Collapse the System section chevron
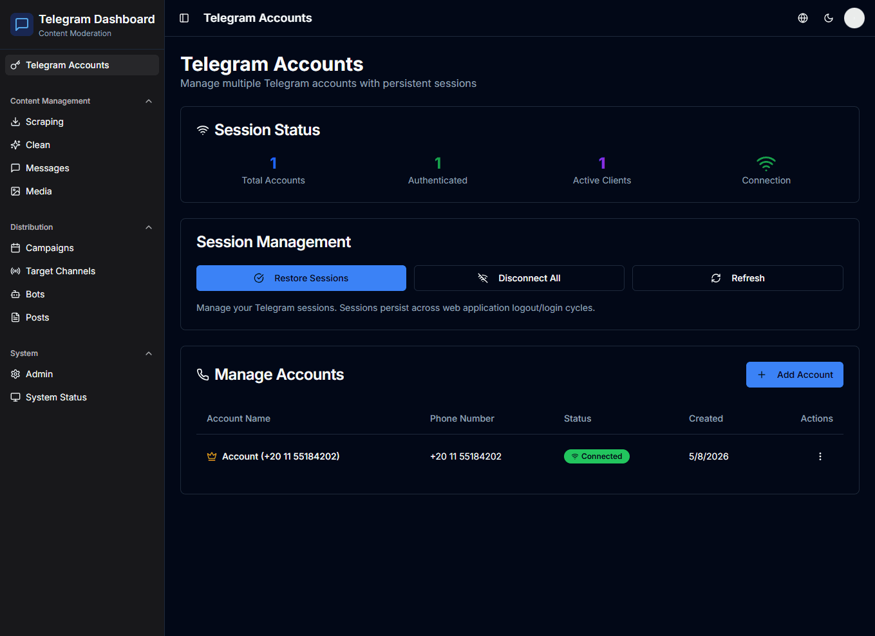 click(x=149, y=353)
